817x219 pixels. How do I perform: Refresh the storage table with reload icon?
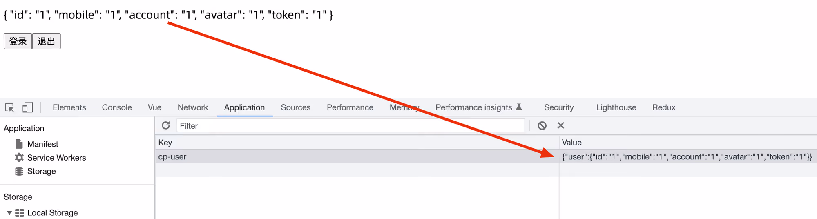click(x=165, y=125)
